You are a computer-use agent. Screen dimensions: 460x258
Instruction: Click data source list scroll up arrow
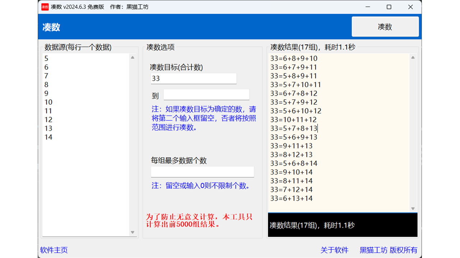click(133, 57)
